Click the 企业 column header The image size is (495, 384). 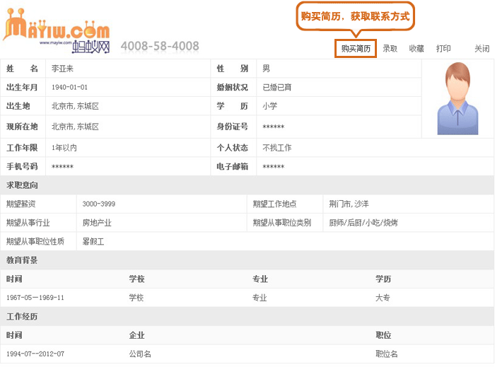pyautogui.click(x=136, y=335)
